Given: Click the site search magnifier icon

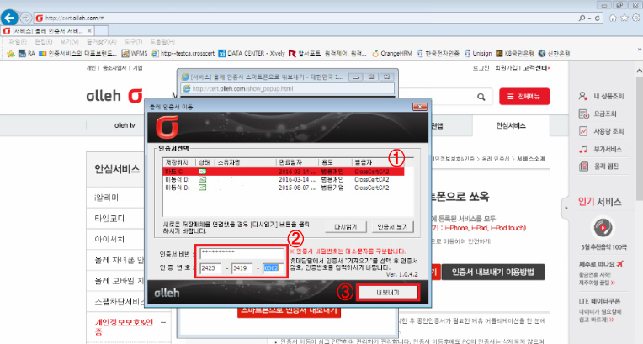Looking at the screenshot, I should click(481, 97).
